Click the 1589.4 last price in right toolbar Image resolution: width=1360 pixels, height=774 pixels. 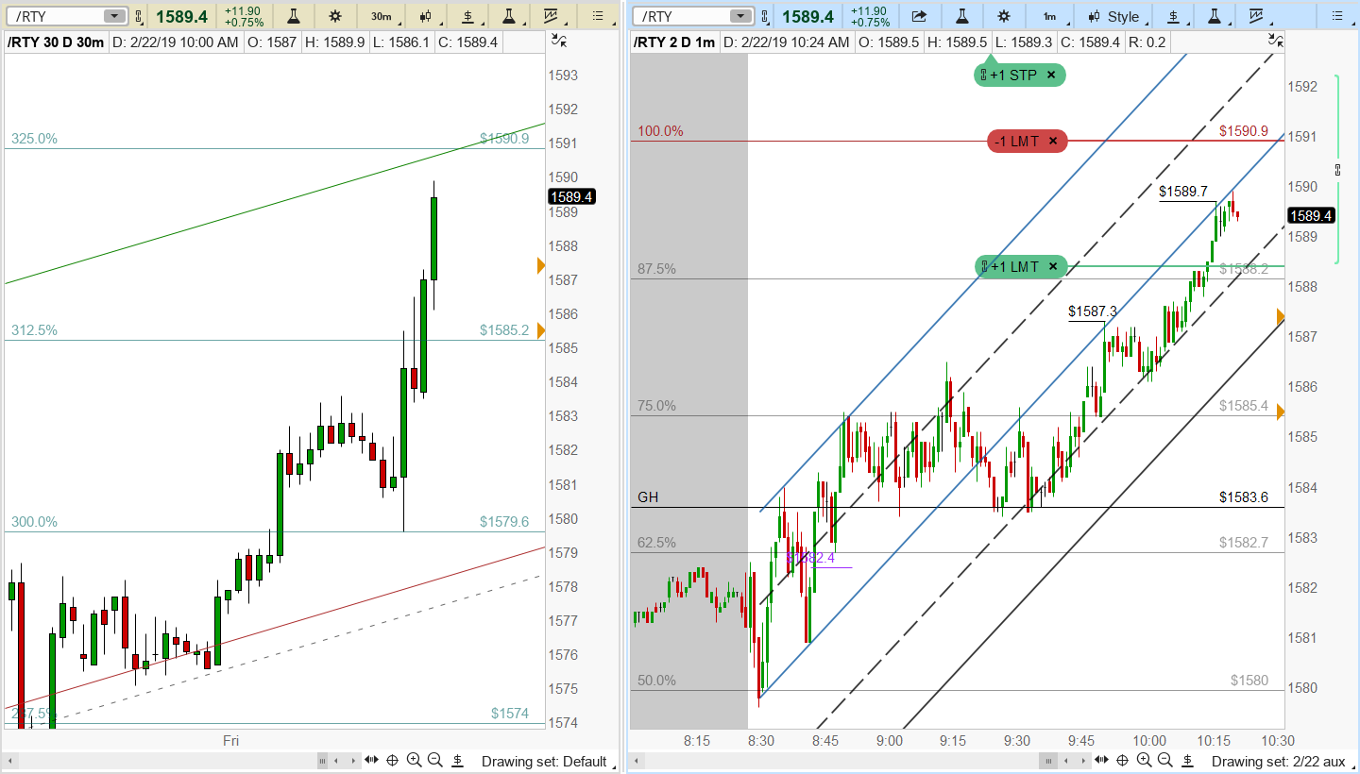808,17
